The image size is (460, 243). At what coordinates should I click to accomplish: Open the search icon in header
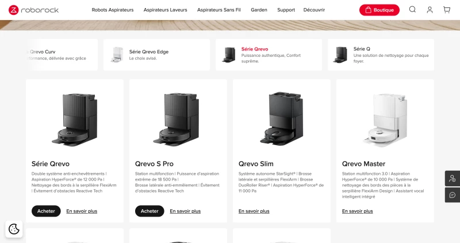(412, 10)
